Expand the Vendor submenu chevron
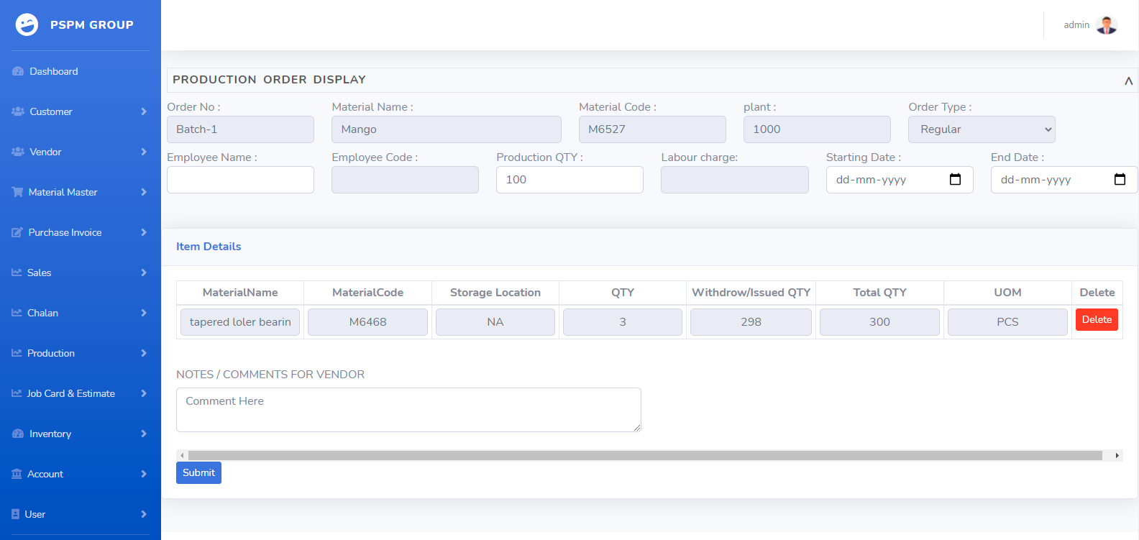Screen dimensions: 1139x540 (x=144, y=152)
